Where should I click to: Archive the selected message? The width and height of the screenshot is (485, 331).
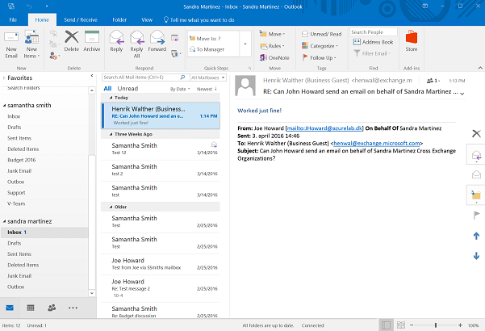91,41
